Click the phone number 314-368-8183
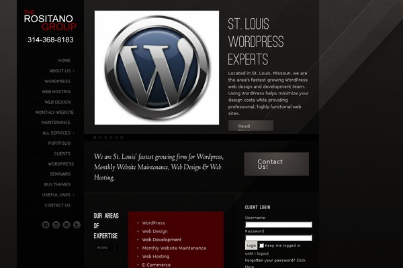403x268 pixels. point(50,40)
